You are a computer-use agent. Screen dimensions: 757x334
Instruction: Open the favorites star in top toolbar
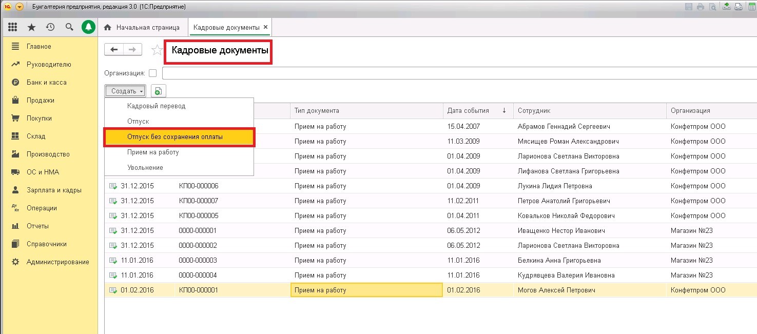(31, 27)
